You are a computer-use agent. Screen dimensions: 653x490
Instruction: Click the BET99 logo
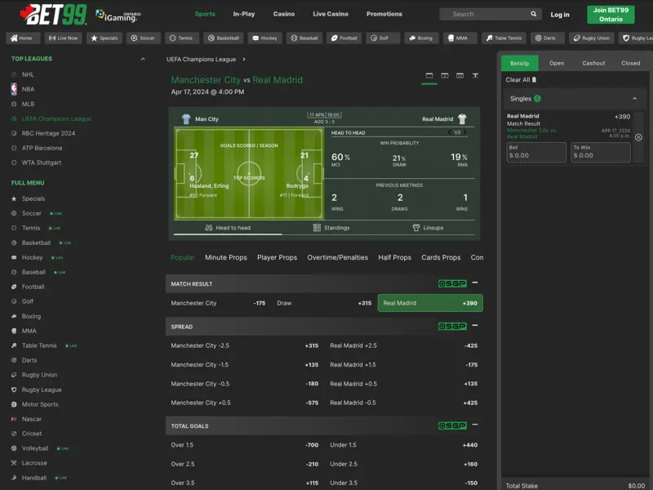pyautogui.click(x=52, y=14)
